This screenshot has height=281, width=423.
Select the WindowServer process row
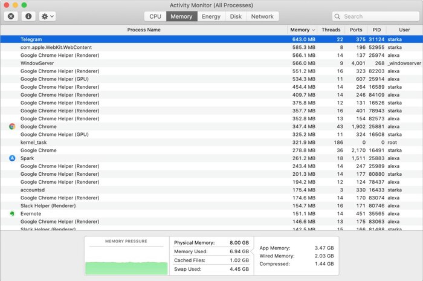[x=211, y=63]
